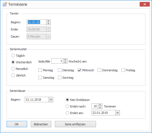Click the Terminserie recurrence icon in title bar

5,4
